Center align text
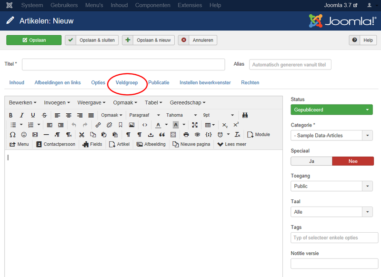 69,115
